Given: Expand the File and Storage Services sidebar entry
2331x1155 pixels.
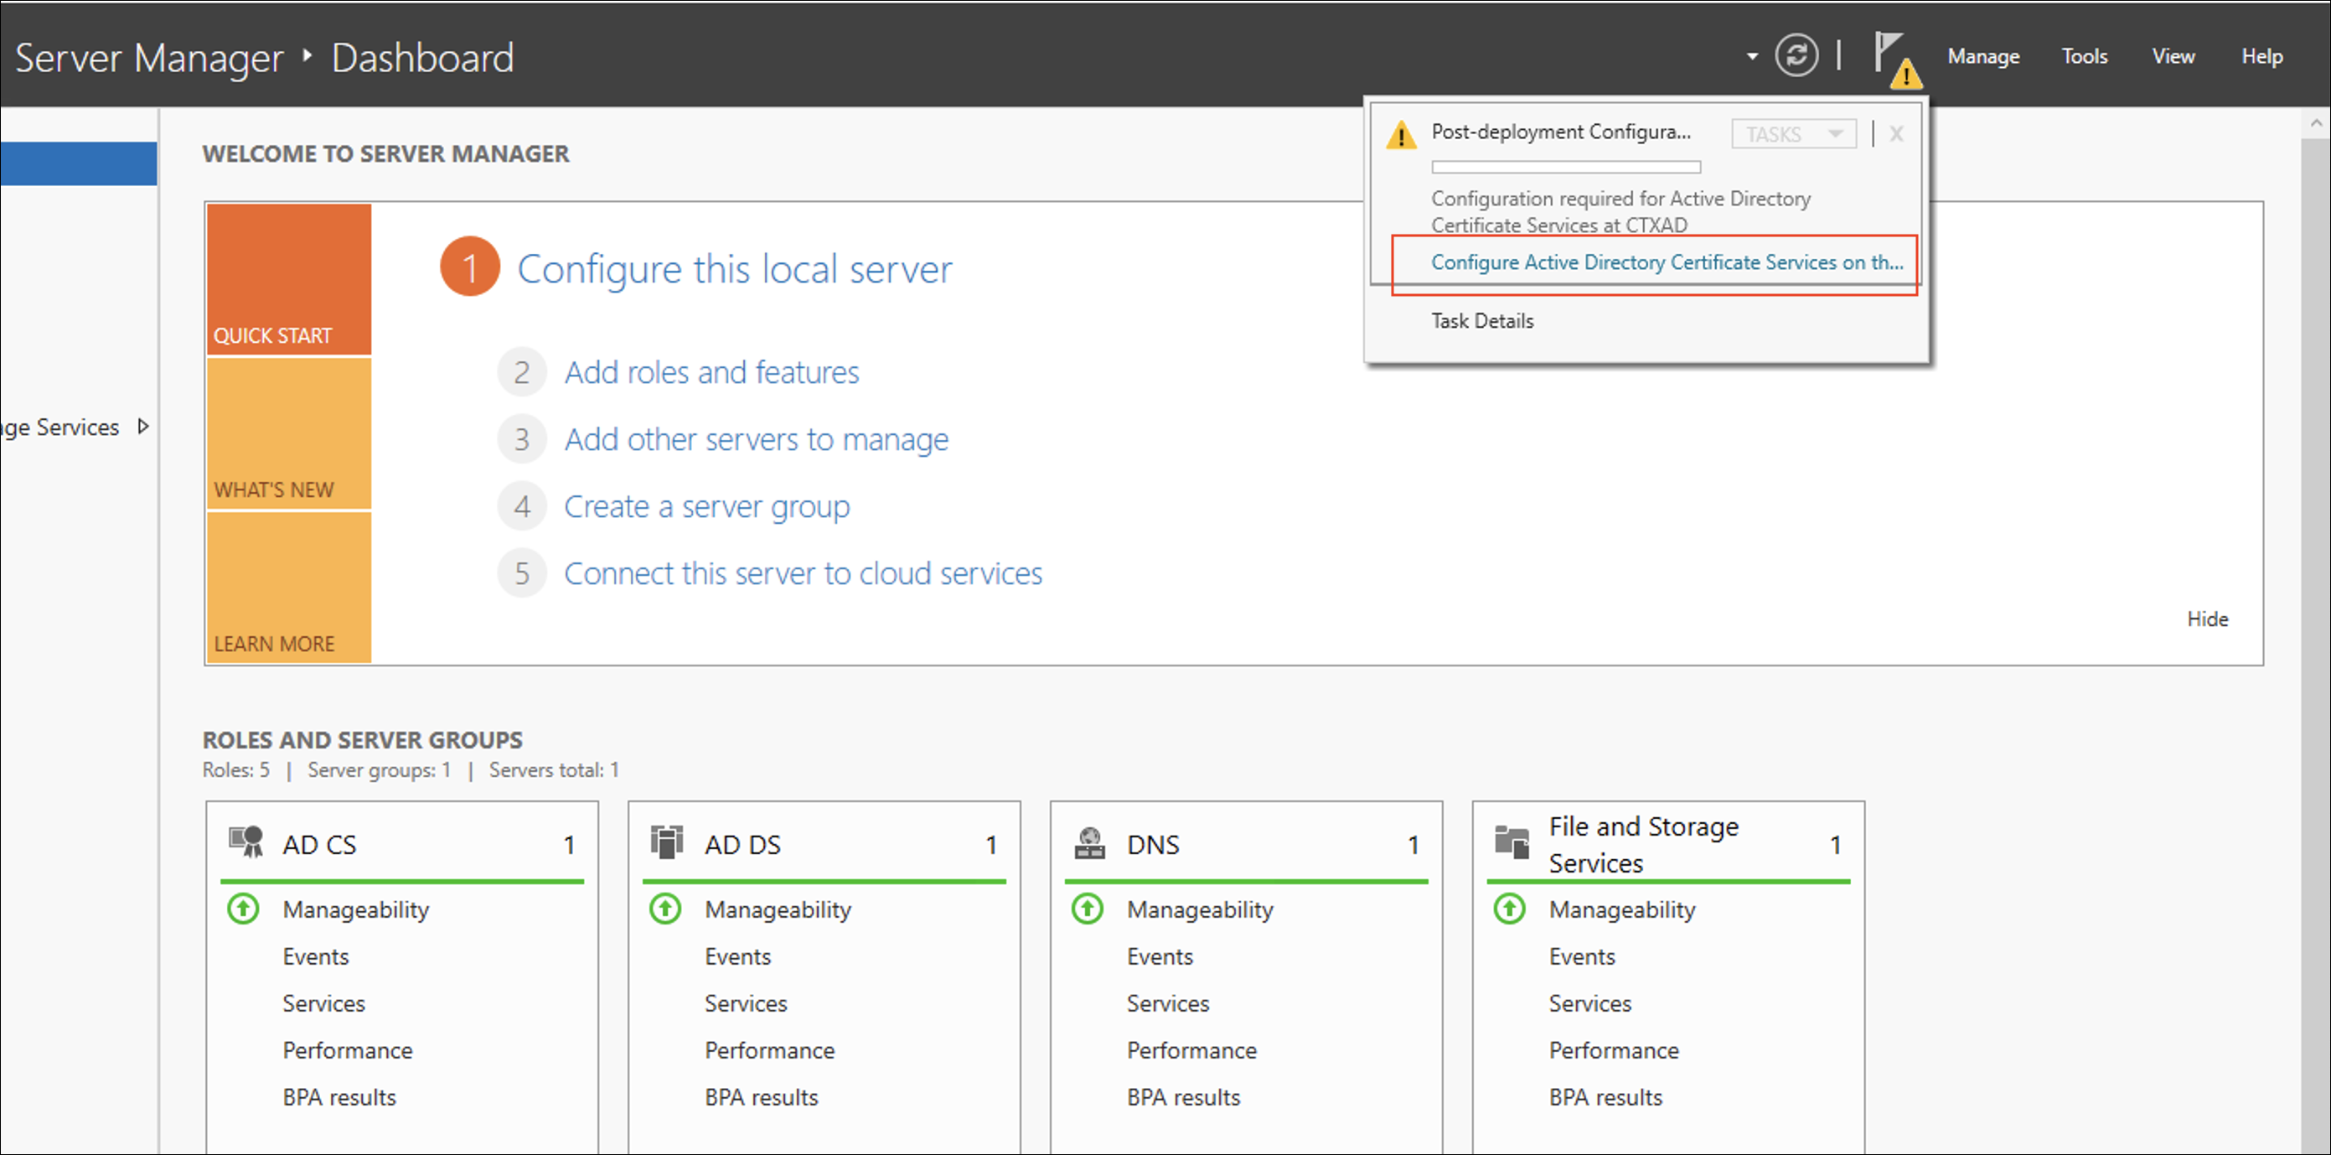Looking at the screenshot, I should (144, 427).
